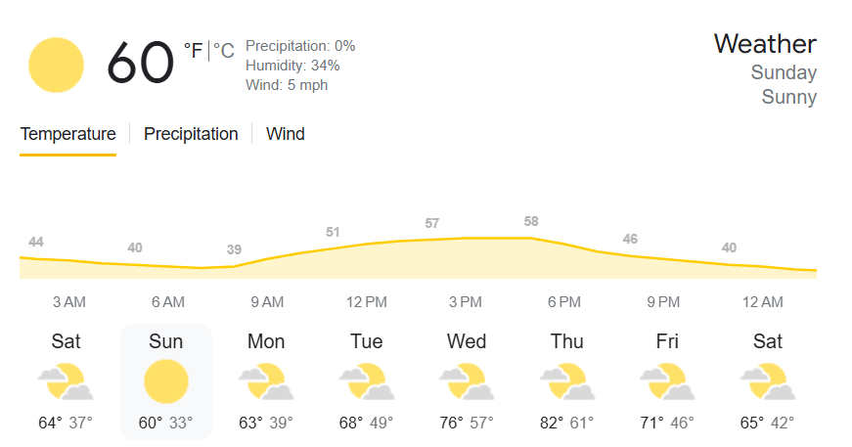Viewport: 852px width, 447px height.
Task: Switch units to Celsius
Action: coord(223,51)
